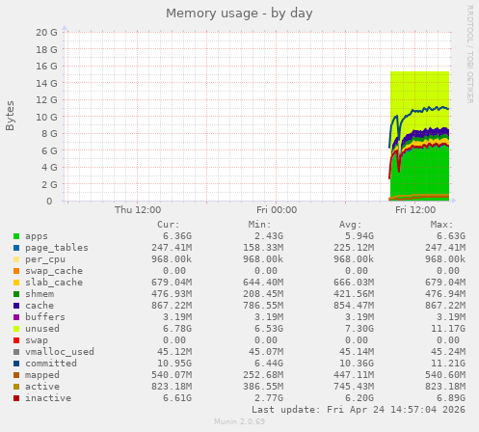Click the inactive average value 6.20G
Screen dimensions: 479x432
point(359,398)
